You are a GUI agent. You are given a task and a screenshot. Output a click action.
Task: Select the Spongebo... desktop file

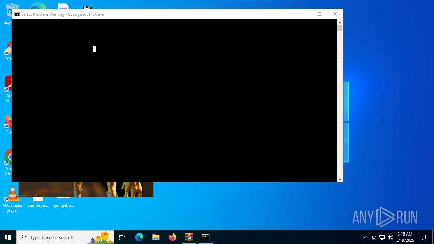coord(63,202)
